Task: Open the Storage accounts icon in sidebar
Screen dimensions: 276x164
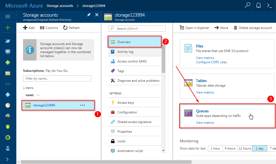Action: (x=8, y=73)
